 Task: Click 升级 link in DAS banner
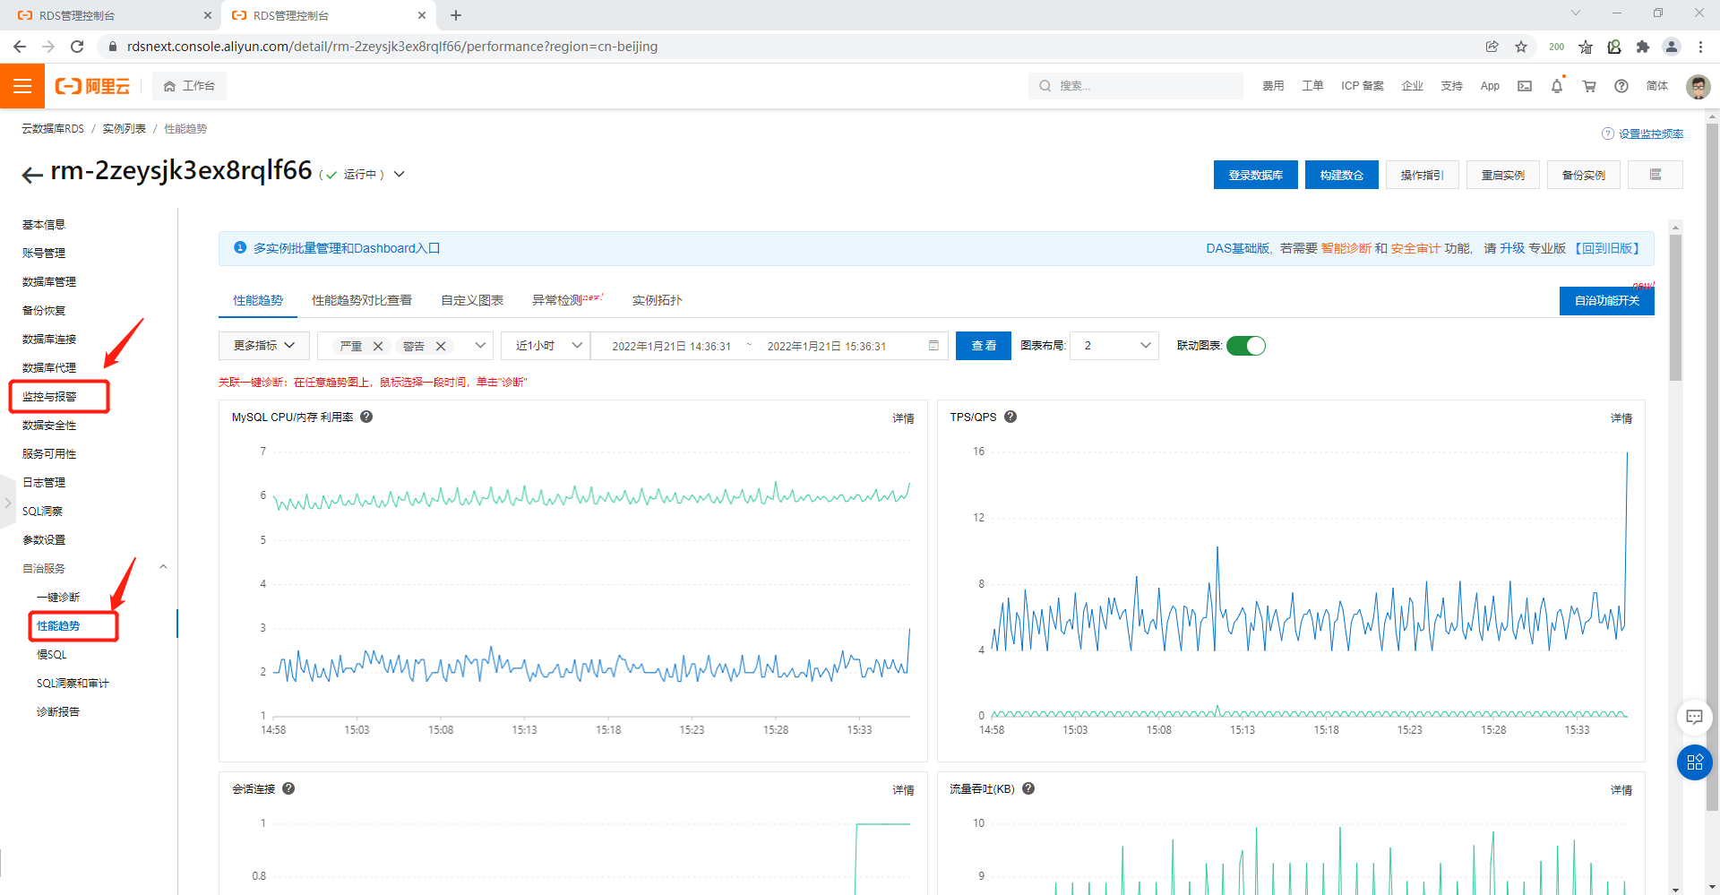tap(1512, 248)
